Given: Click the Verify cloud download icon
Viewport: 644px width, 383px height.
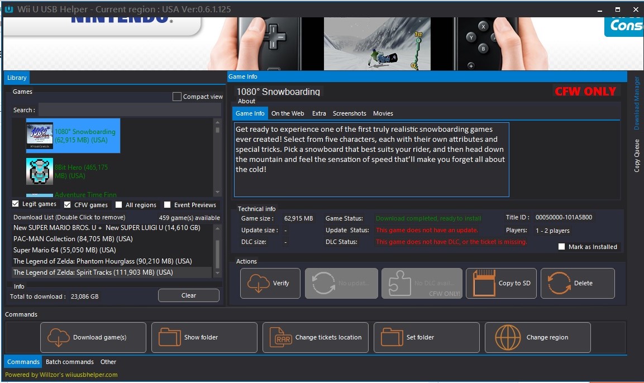Looking at the screenshot, I should coord(259,283).
